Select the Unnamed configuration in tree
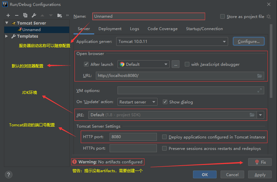 [37, 29]
